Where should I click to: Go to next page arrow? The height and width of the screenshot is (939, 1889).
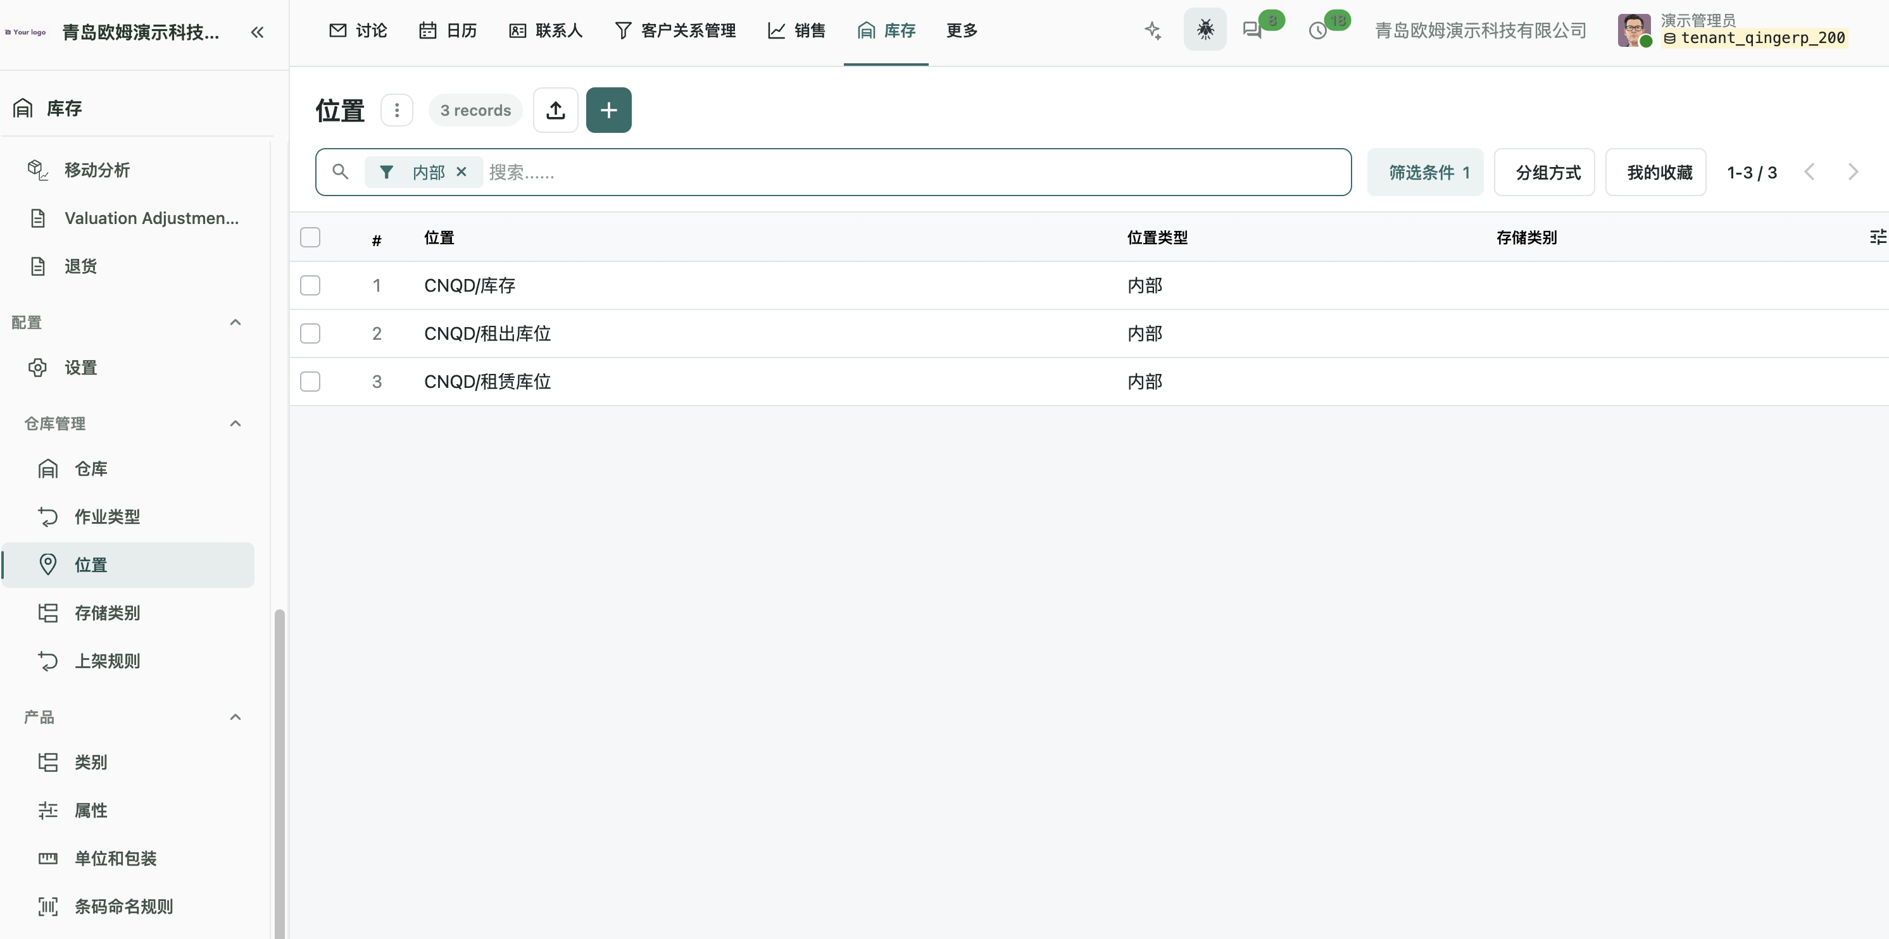point(1852,172)
